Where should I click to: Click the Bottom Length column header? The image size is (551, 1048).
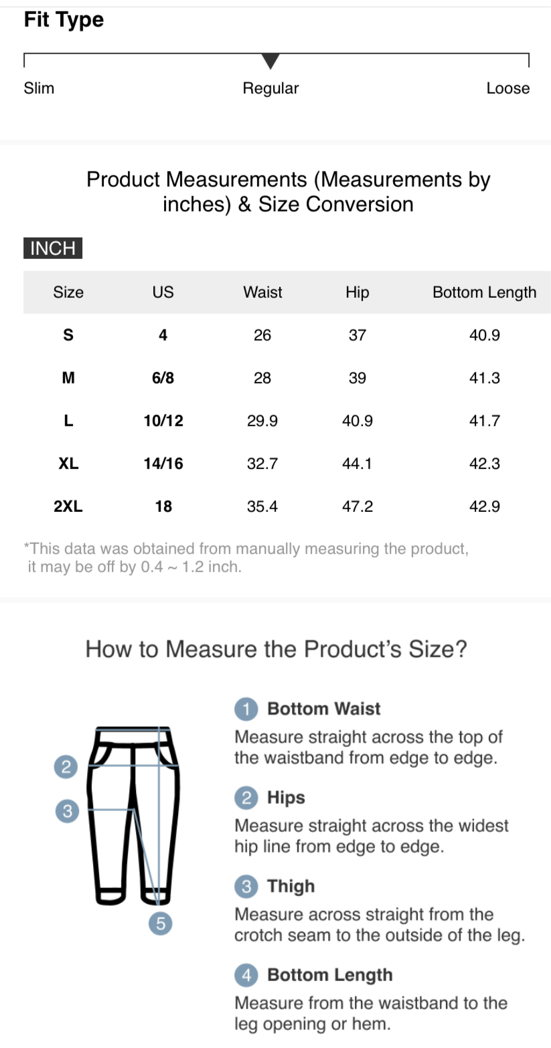click(x=484, y=292)
